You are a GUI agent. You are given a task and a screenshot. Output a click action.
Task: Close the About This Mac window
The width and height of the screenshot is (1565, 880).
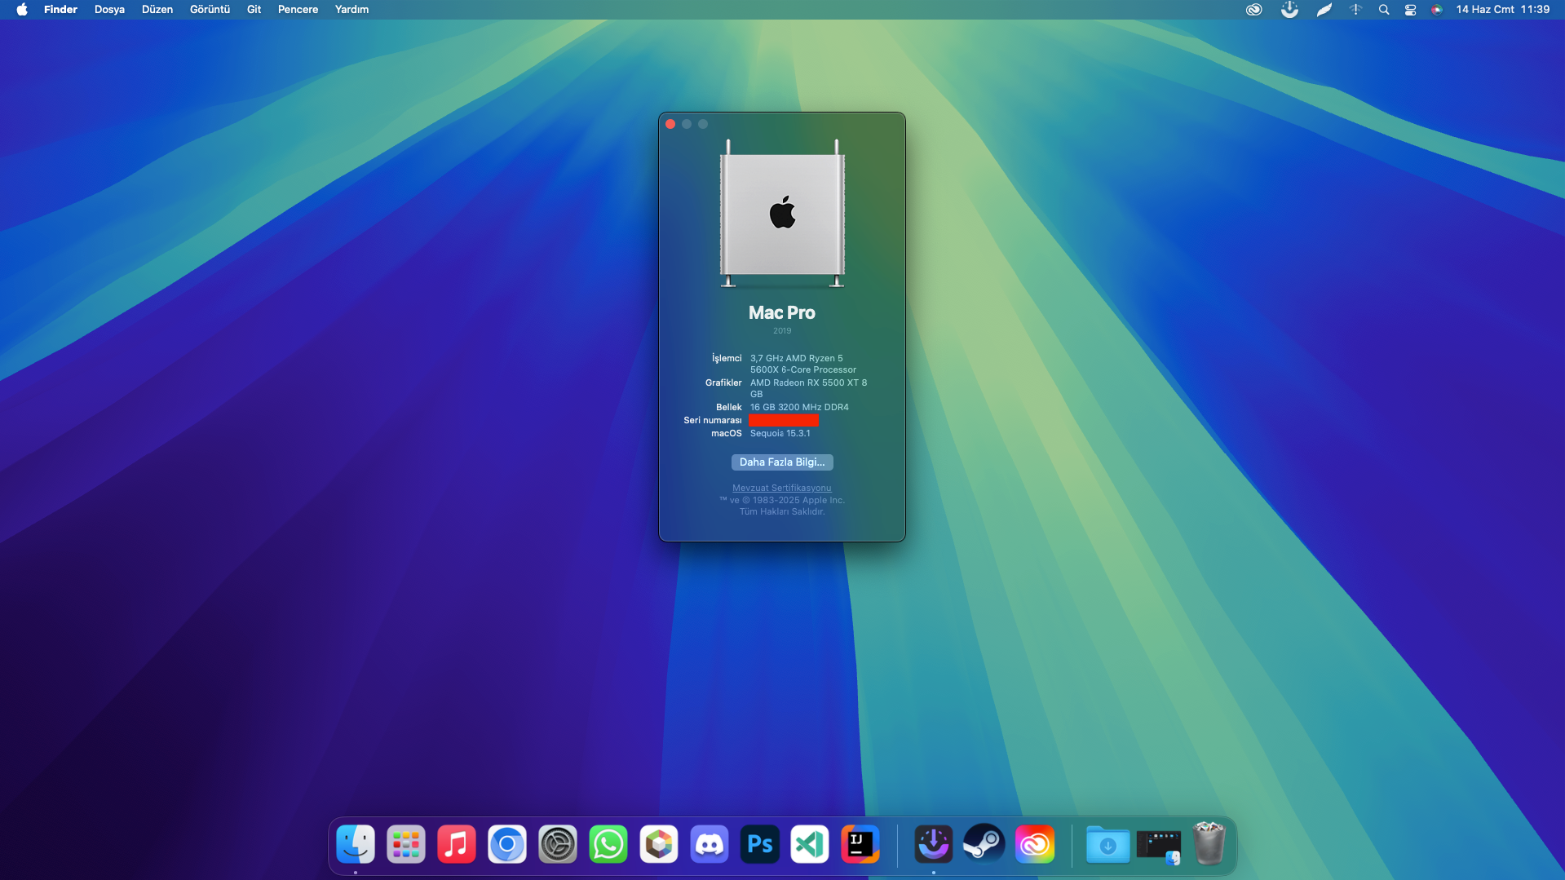(x=670, y=124)
